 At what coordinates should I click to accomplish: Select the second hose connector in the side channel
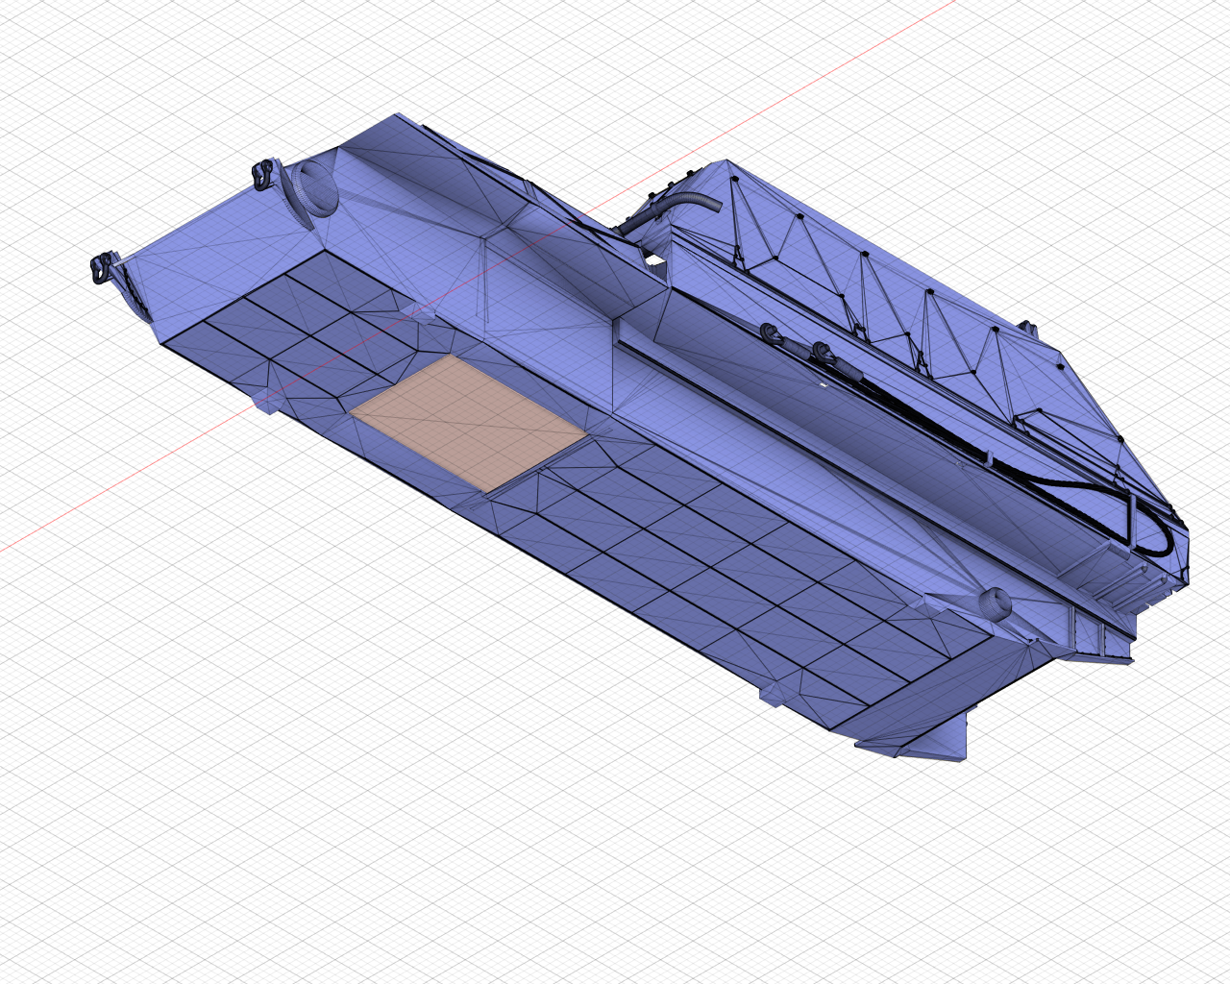(824, 352)
